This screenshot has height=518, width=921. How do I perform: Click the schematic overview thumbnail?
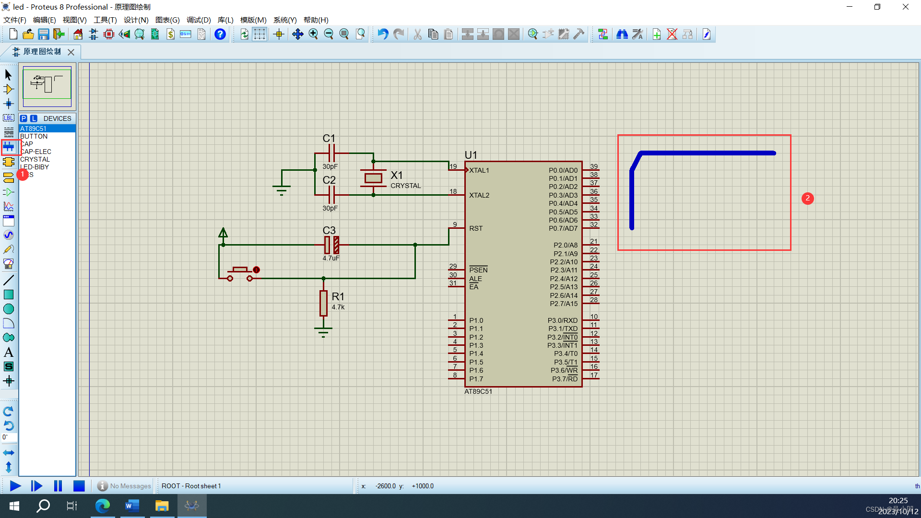click(x=47, y=86)
